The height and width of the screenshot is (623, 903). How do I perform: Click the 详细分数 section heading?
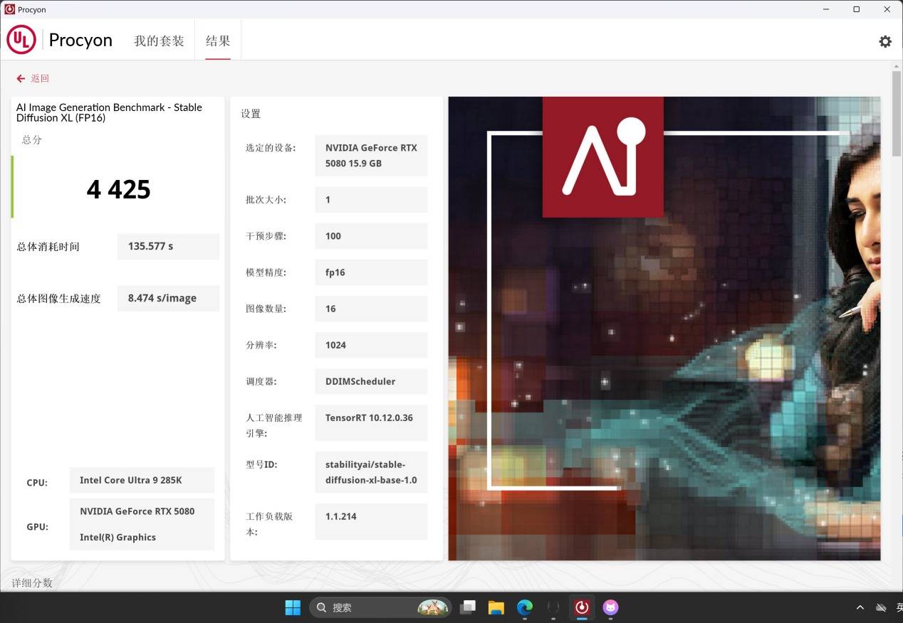click(x=32, y=582)
